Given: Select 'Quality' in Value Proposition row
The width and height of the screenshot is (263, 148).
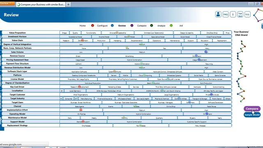Looking at the screenshot, I should point(75,33).
